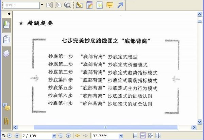
Task: Click the page number field 7 / 198
Action: pos(37,136)
